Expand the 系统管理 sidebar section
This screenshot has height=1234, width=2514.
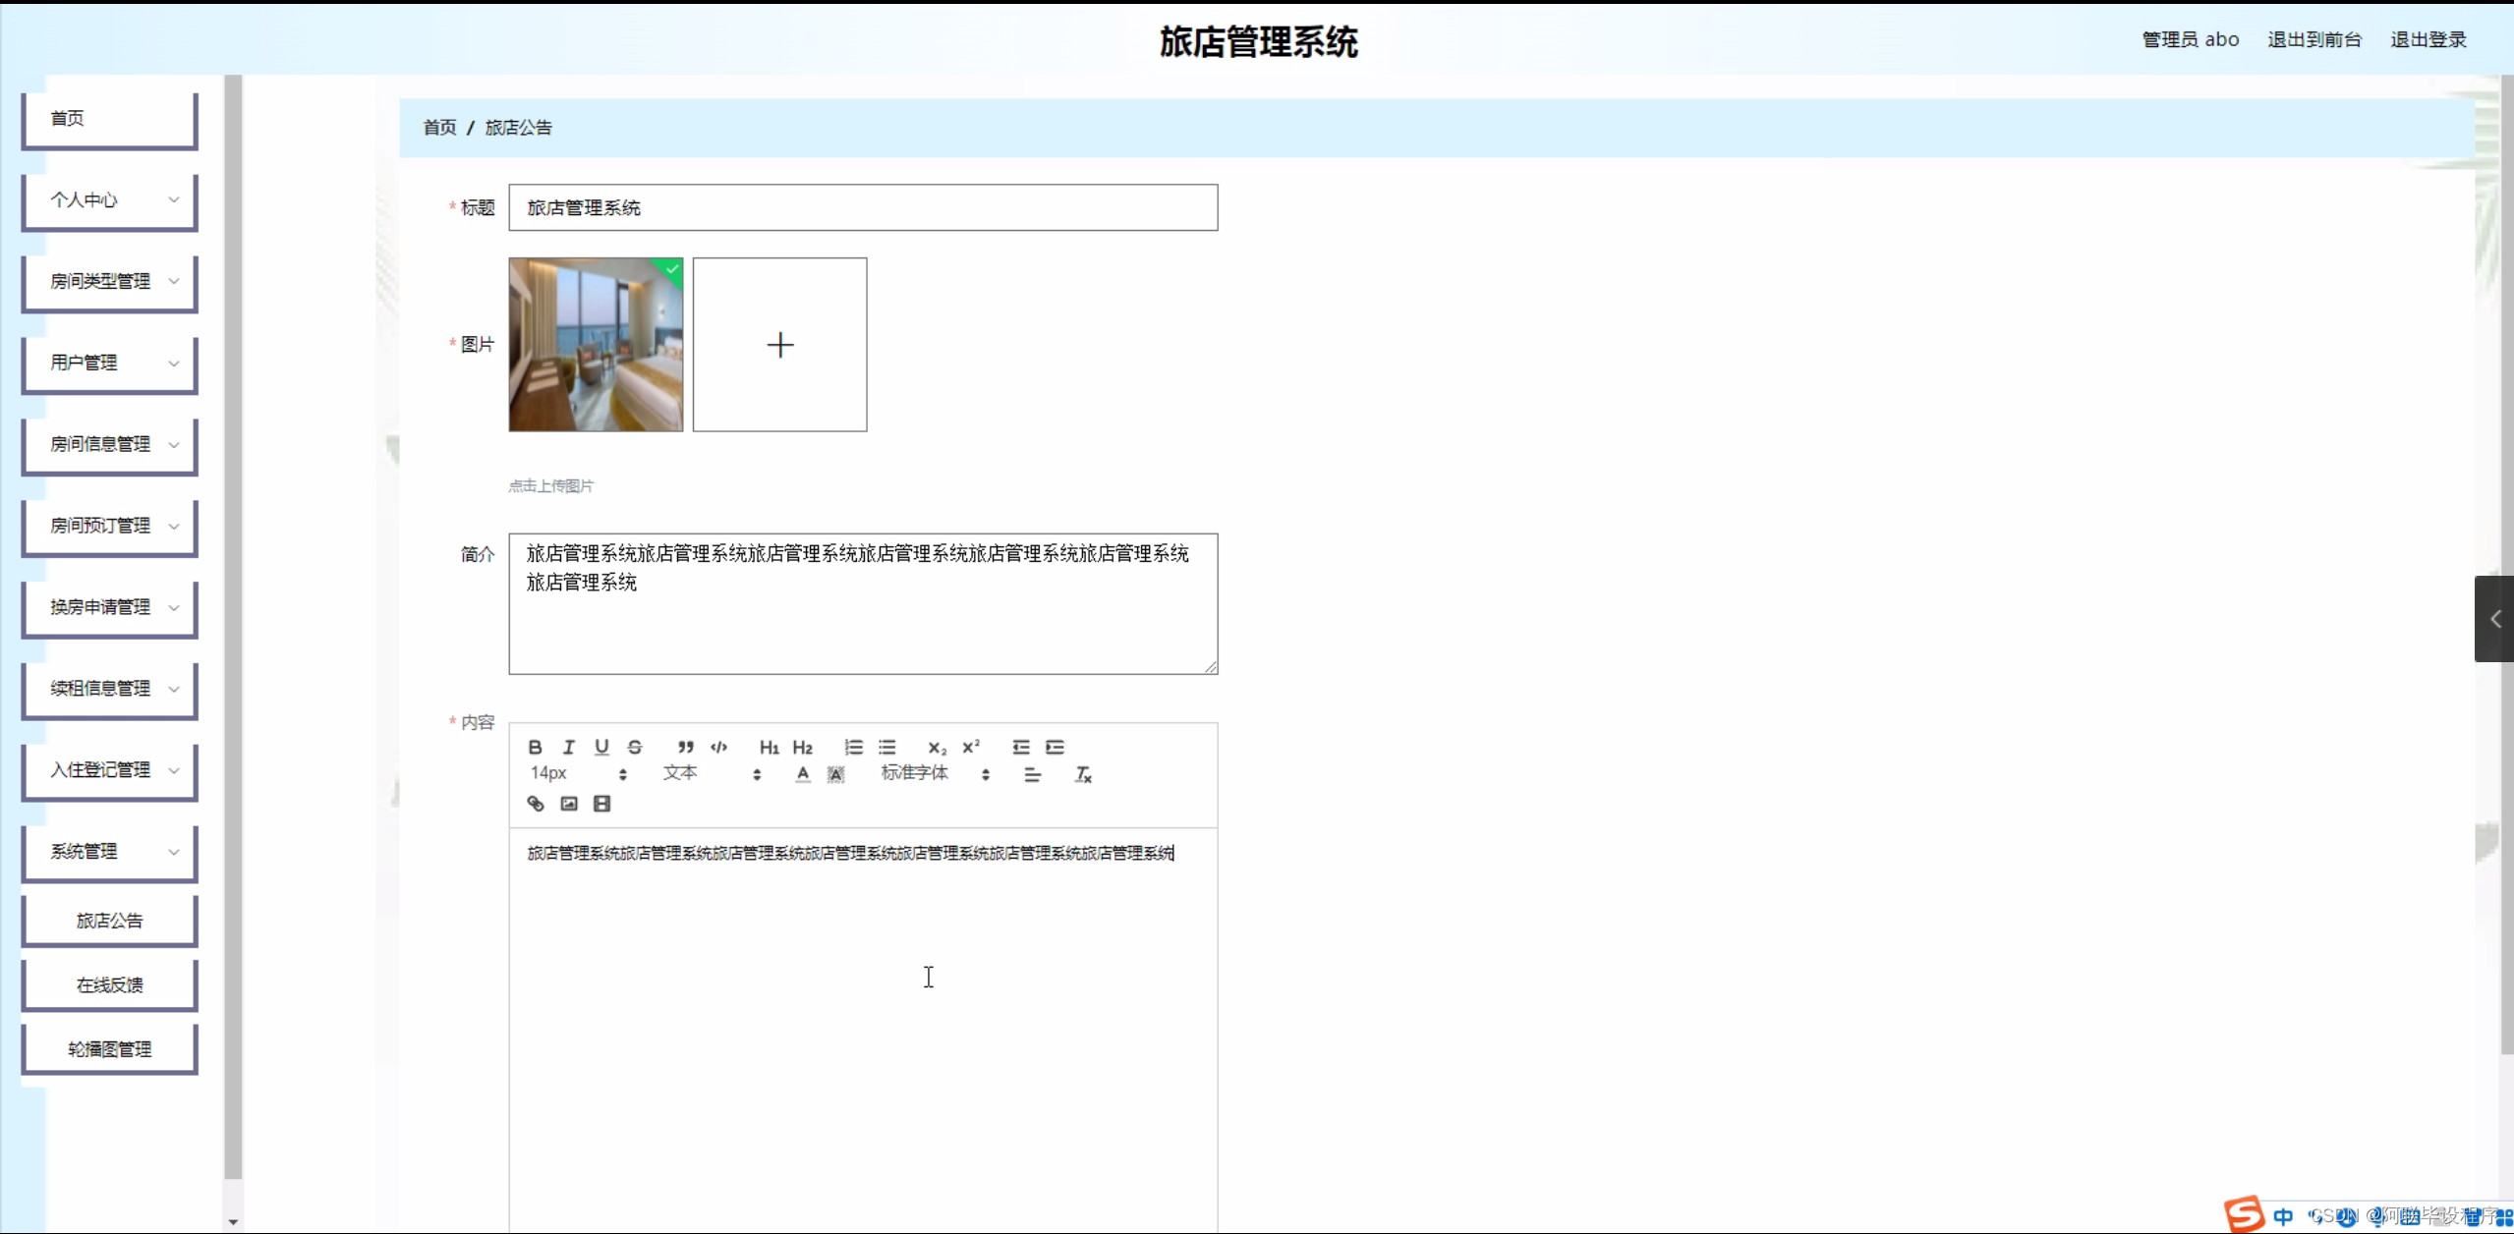tap(108, 851)
